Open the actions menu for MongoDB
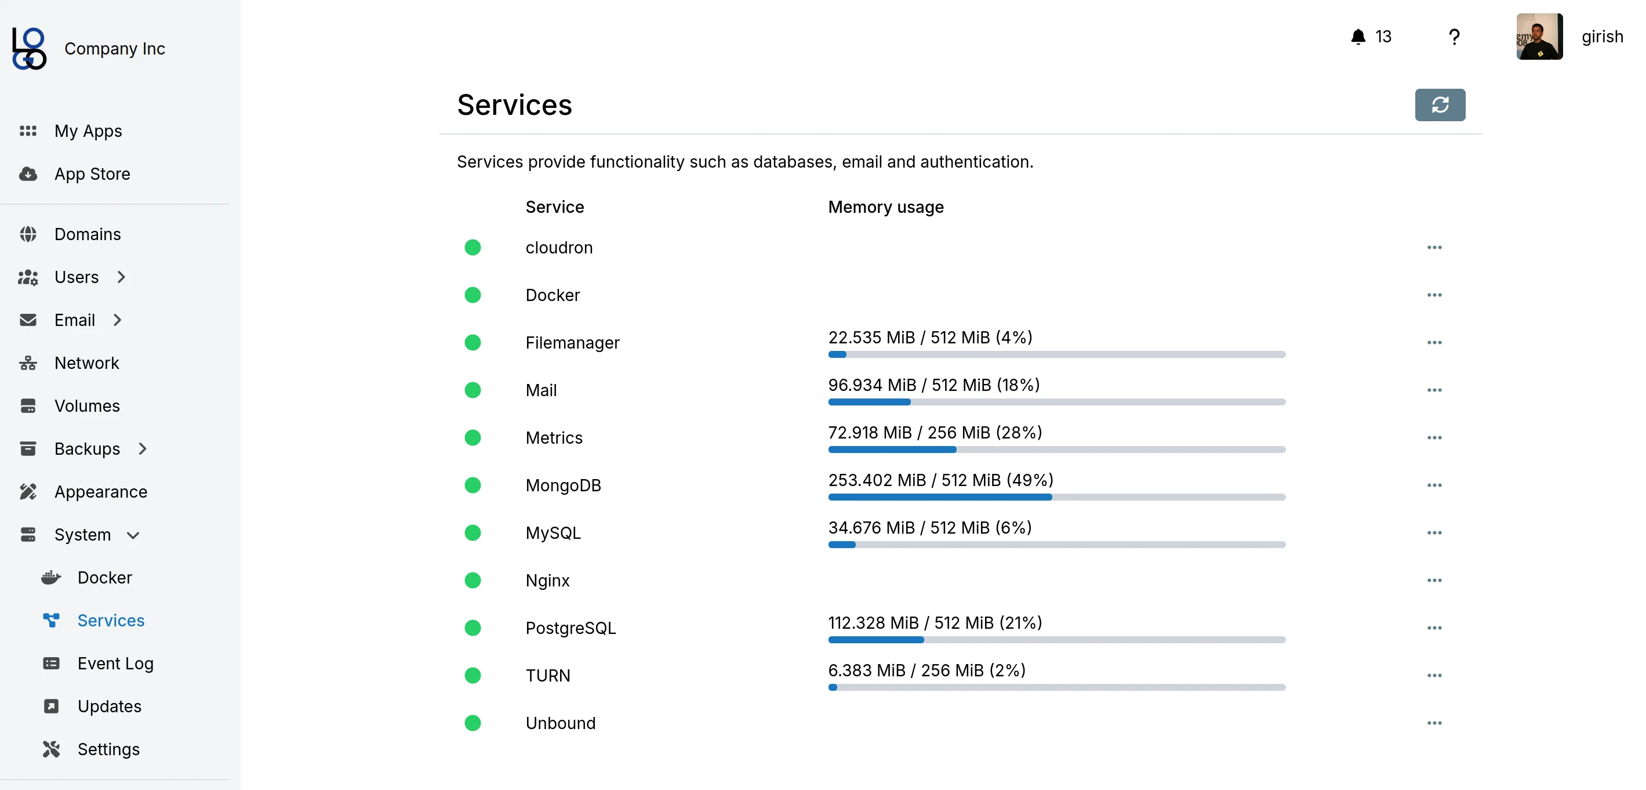Screen dimensions: 1646x790 click(x=1434, y=485)
